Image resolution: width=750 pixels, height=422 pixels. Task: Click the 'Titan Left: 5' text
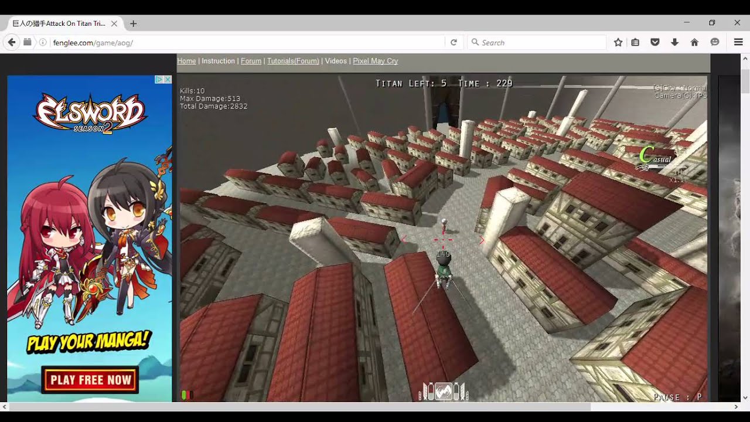point(411,83)
